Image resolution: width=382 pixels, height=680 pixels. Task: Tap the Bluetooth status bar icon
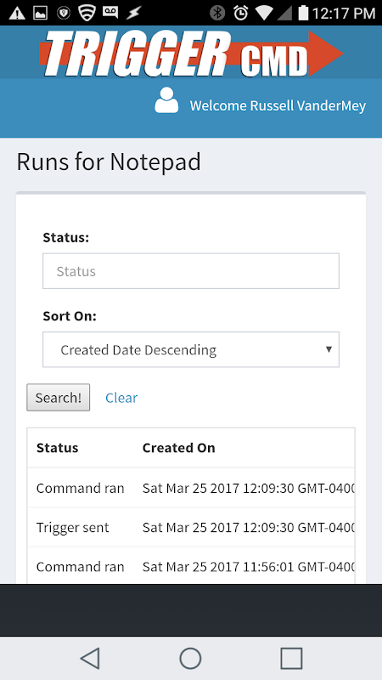click(x=217, y=13)
